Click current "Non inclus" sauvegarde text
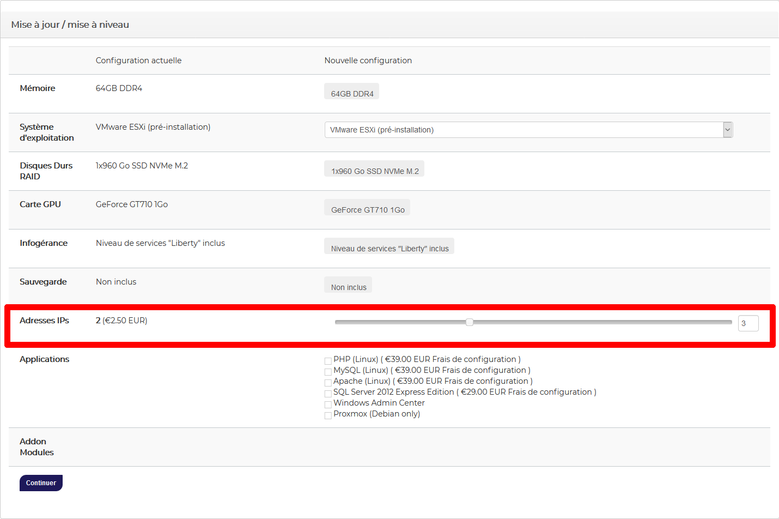The height and width of the screenshot is (519, 779). (x=116, y=282)
